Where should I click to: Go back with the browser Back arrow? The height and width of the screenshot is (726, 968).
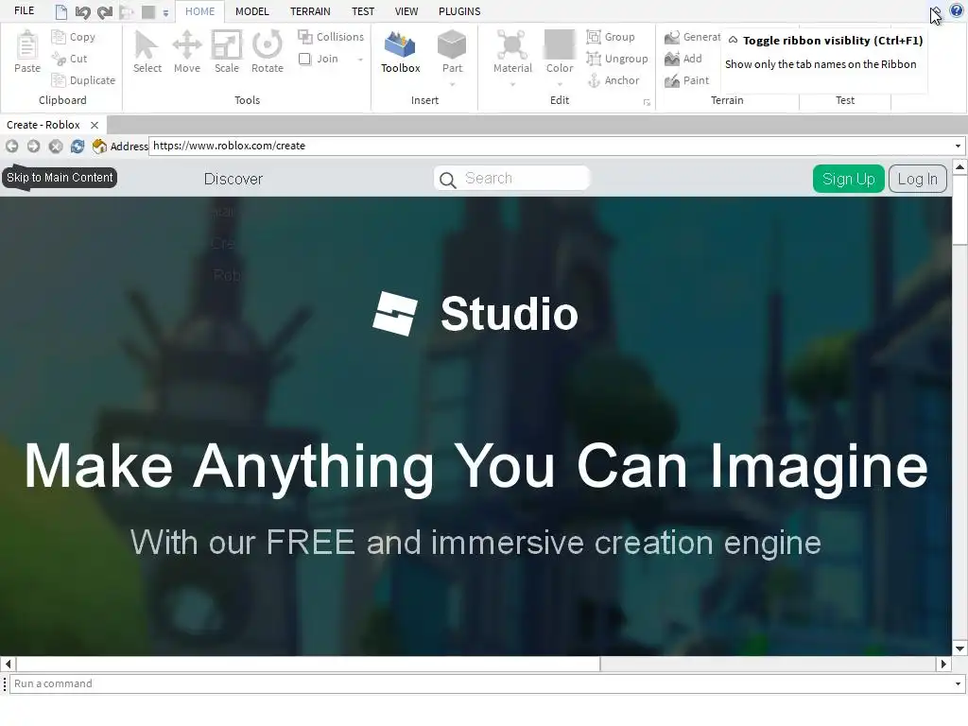coord(11,147)
